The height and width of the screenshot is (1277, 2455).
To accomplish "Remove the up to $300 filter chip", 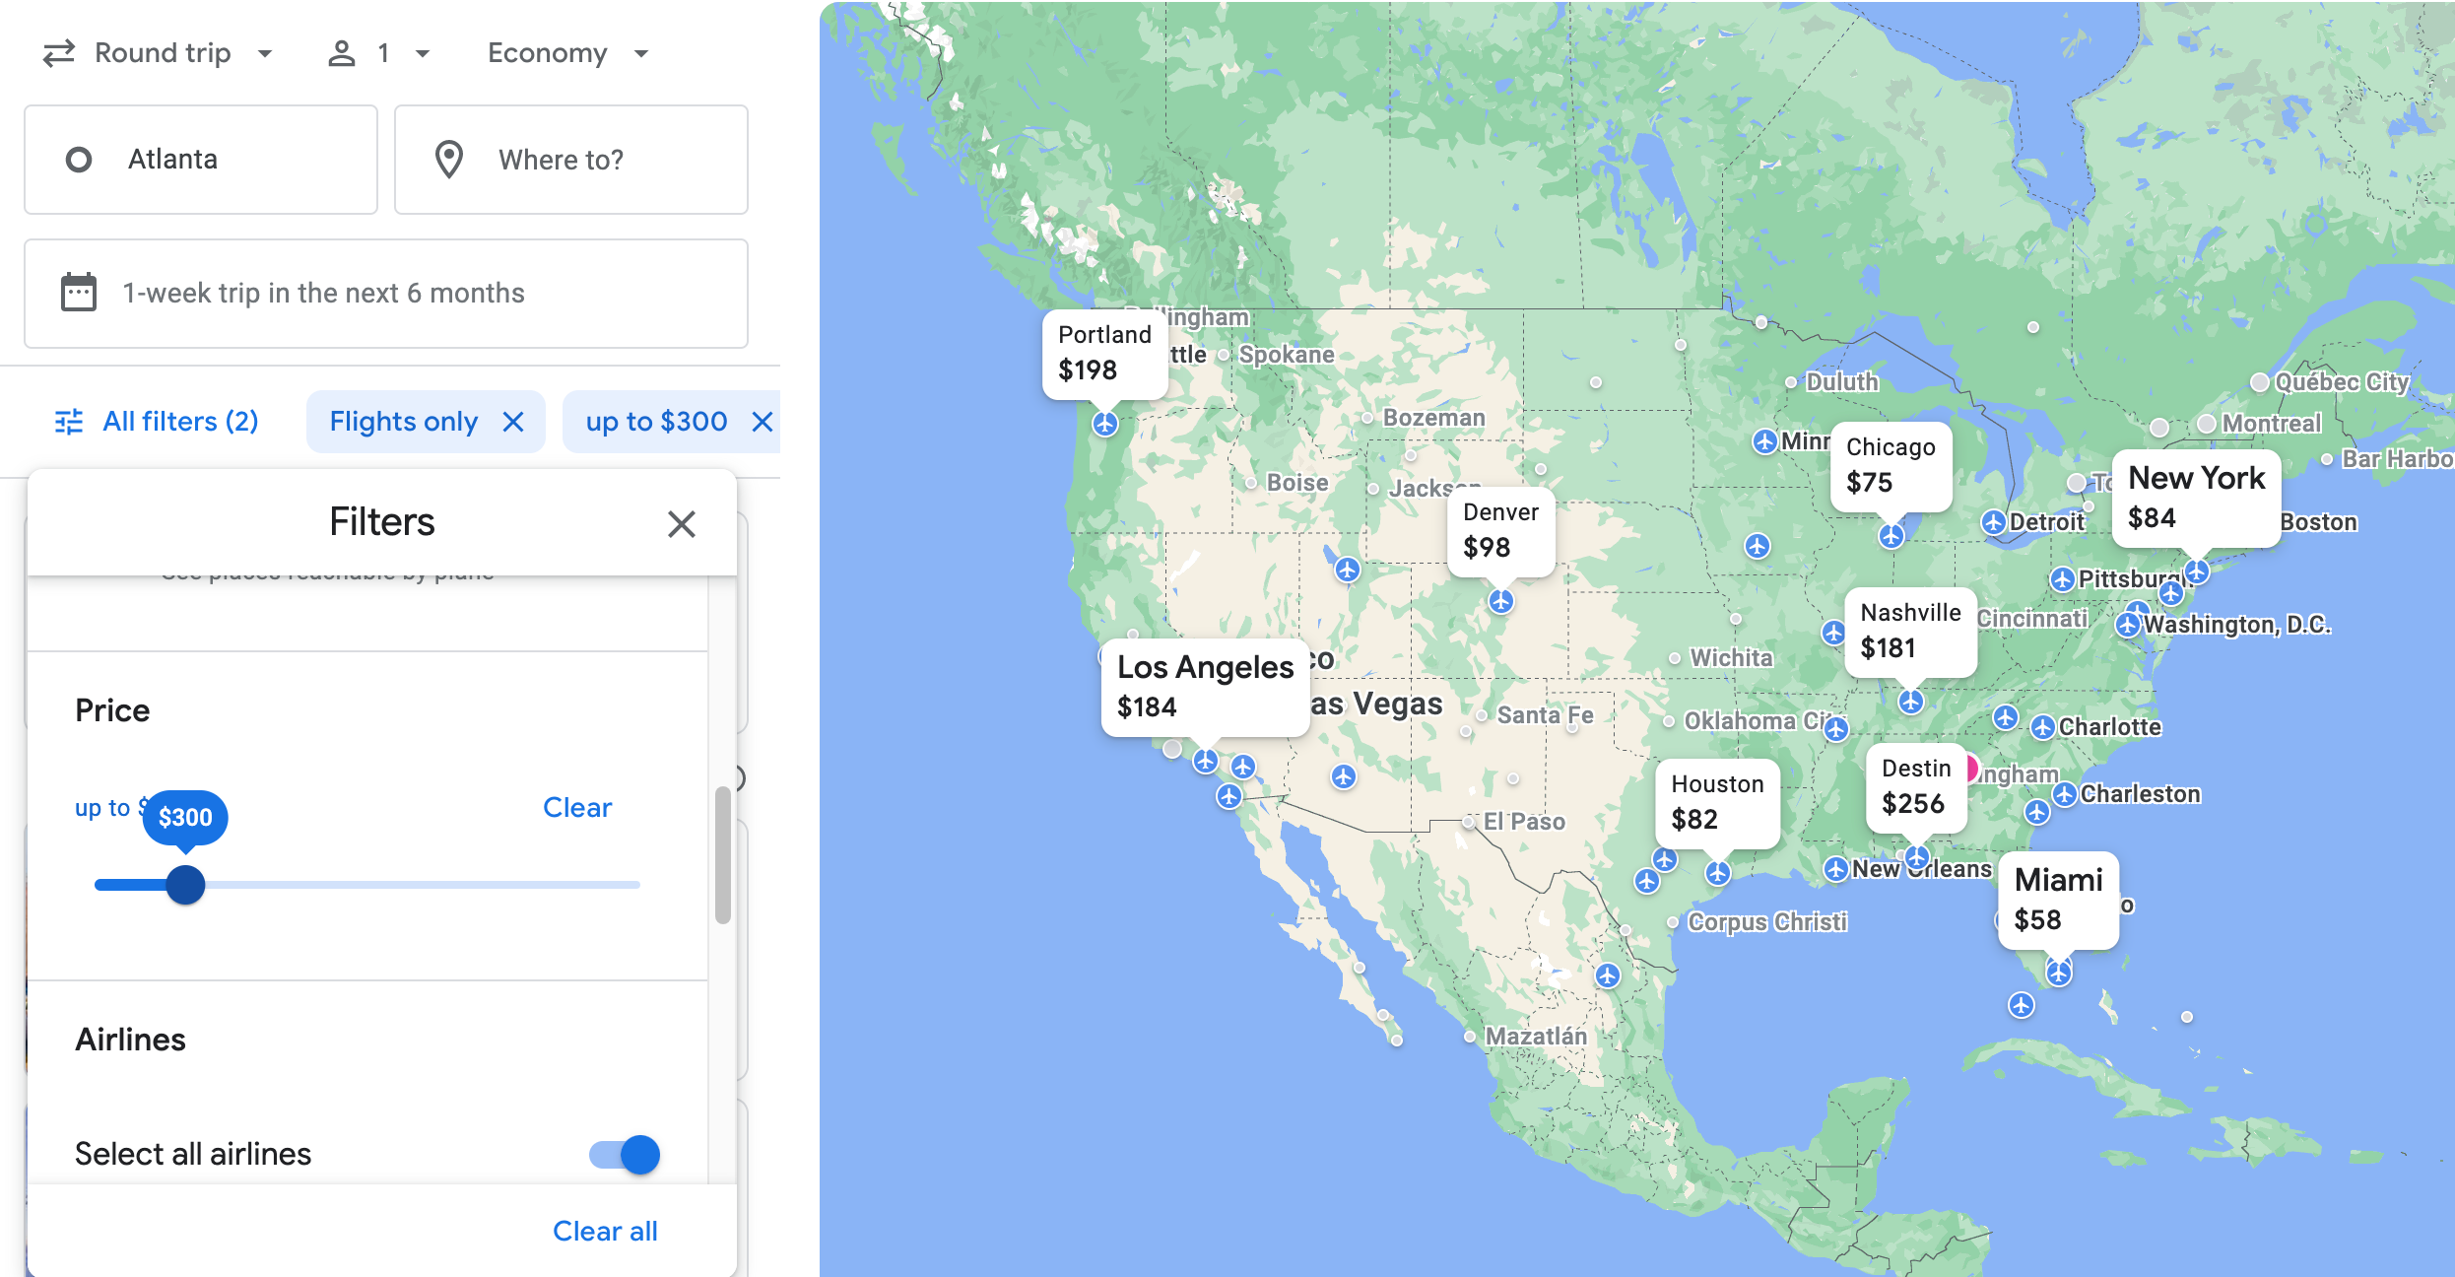I will tap(762, 422).
